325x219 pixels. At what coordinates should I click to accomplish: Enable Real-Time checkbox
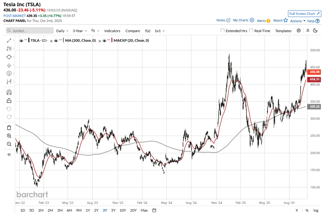coord(251,31)
